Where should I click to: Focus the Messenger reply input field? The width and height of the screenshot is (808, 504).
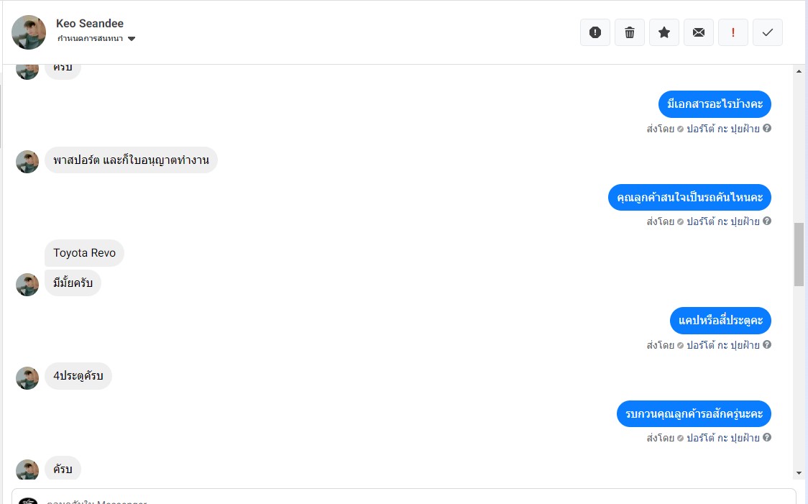pos(403,498)
